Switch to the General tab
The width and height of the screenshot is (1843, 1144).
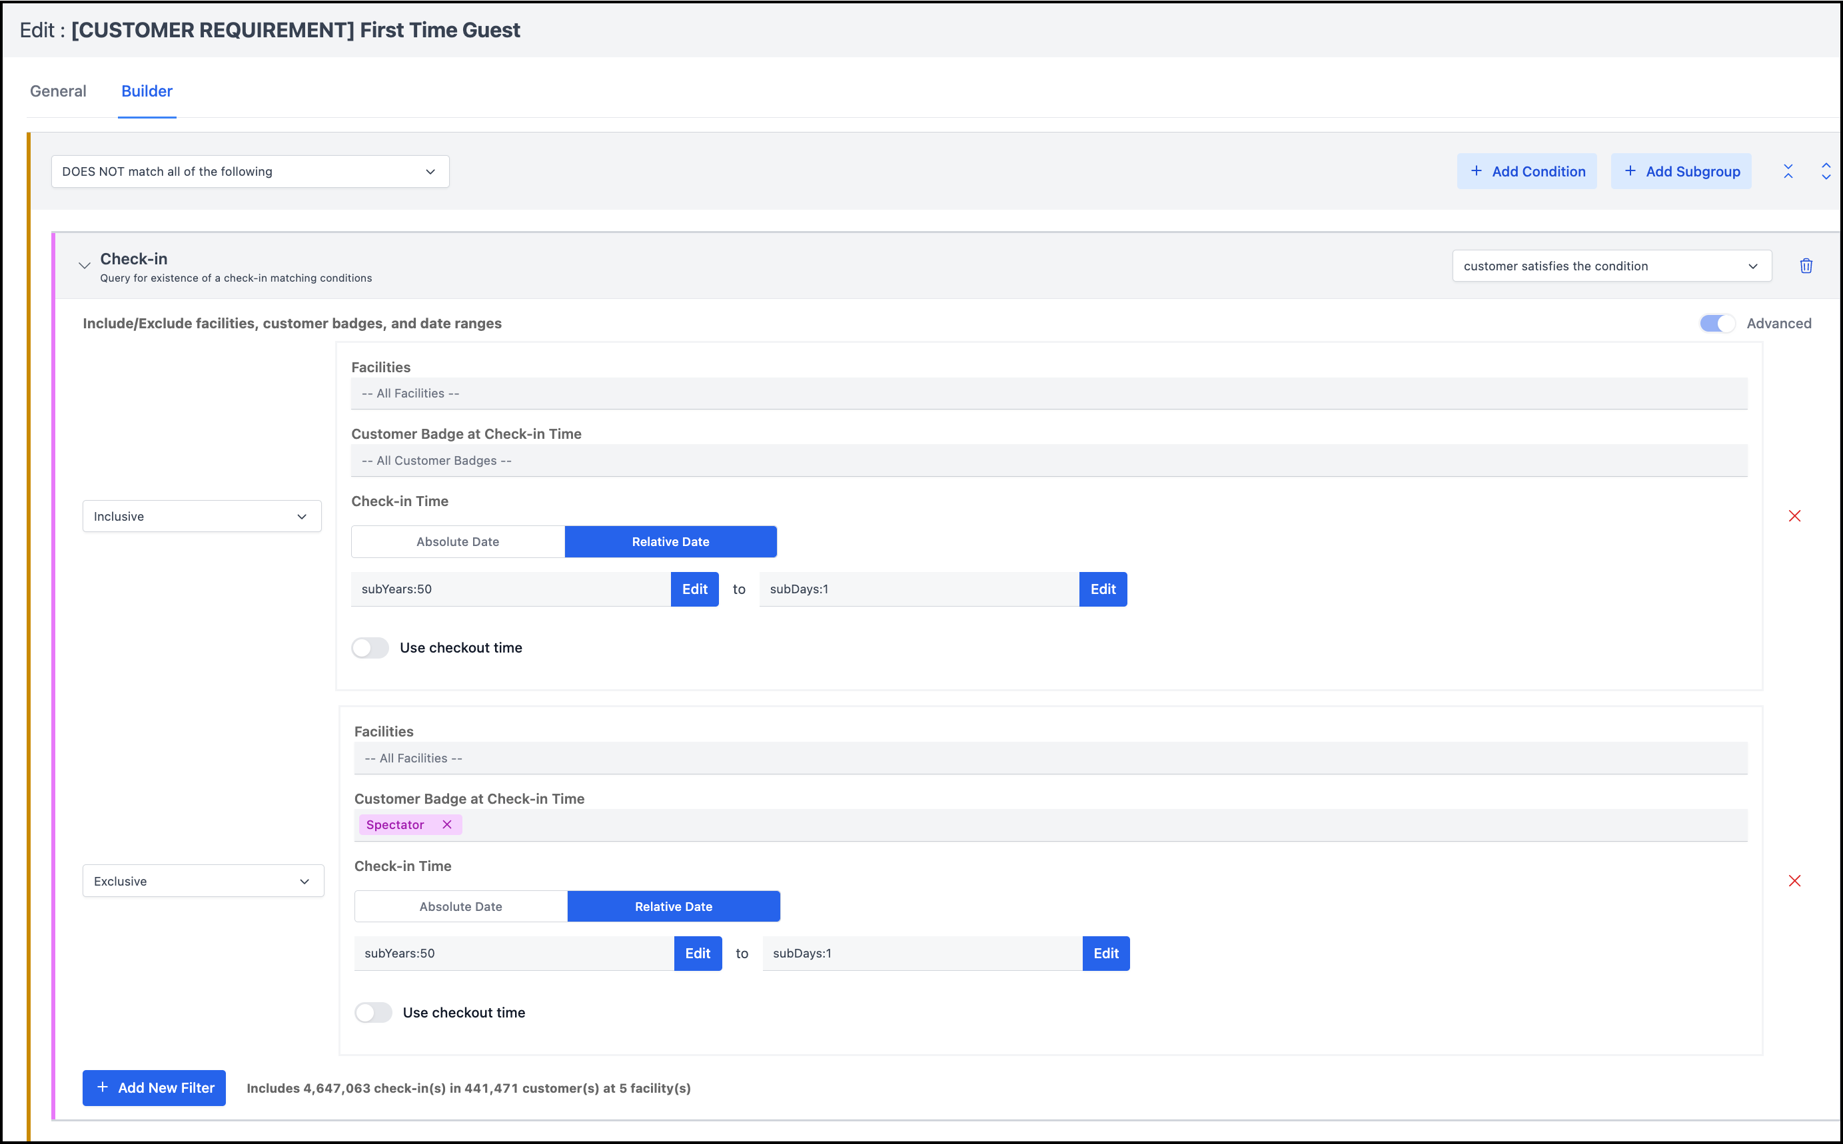[x=58, y=91]
